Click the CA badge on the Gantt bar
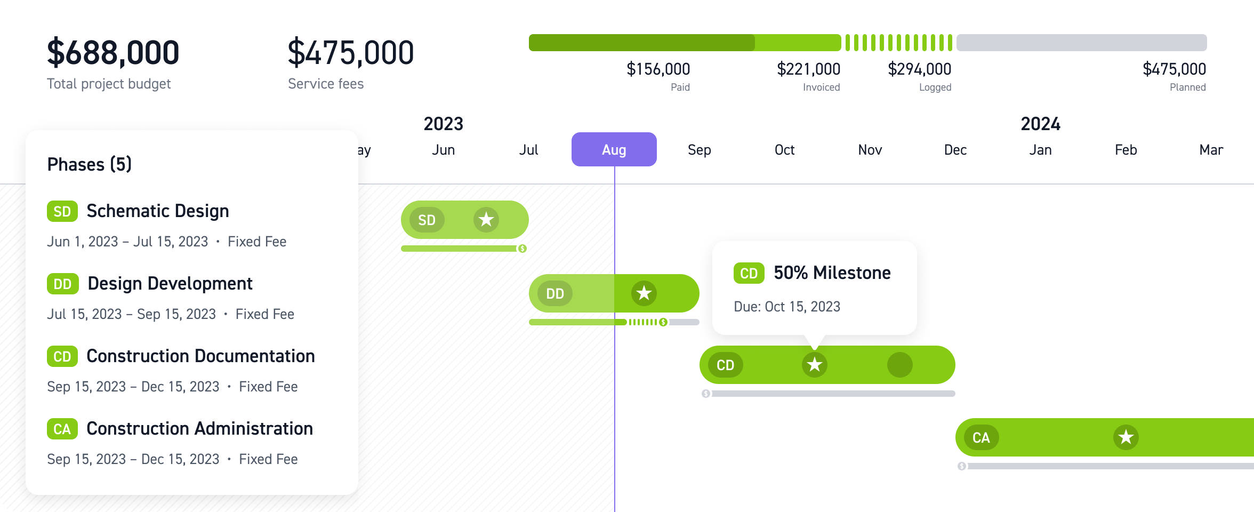 pos(981,437)
